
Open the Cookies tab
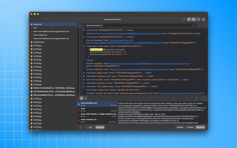click(190, 127)
